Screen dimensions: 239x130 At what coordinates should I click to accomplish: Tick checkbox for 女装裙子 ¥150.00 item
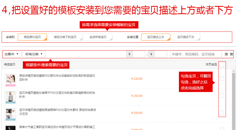[222, 96]
